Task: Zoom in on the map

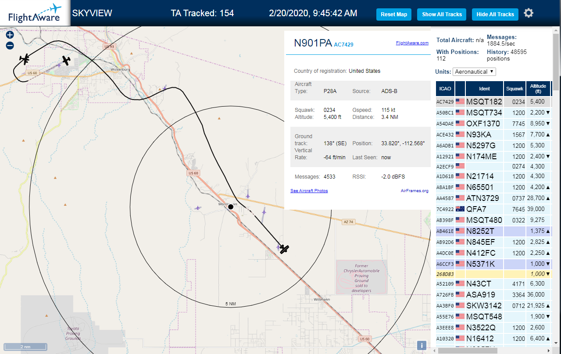Action: click(10, 35)
